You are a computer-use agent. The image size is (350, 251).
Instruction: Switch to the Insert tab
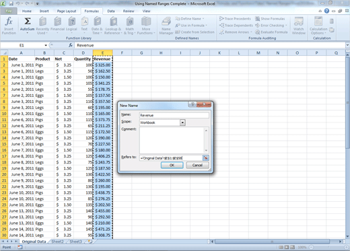(x=44, y=11)
